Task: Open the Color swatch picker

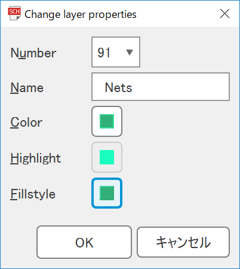Action: point(107,121)
